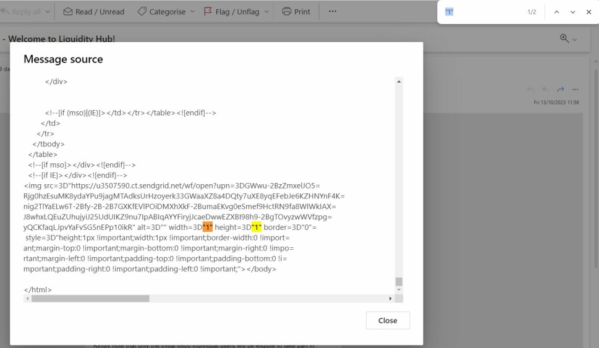
Task: Close the find bar
Action: pyautogui.click(x=588, y=12)
